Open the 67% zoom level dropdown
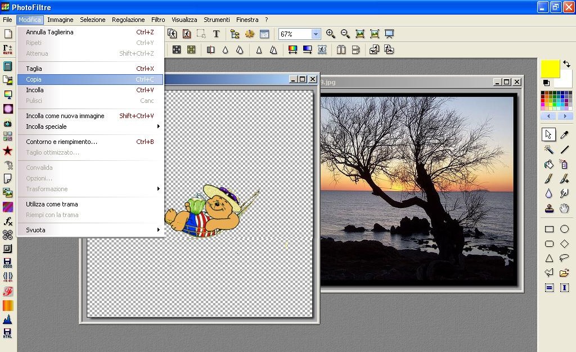576x352 pixels. pos(316,34)
